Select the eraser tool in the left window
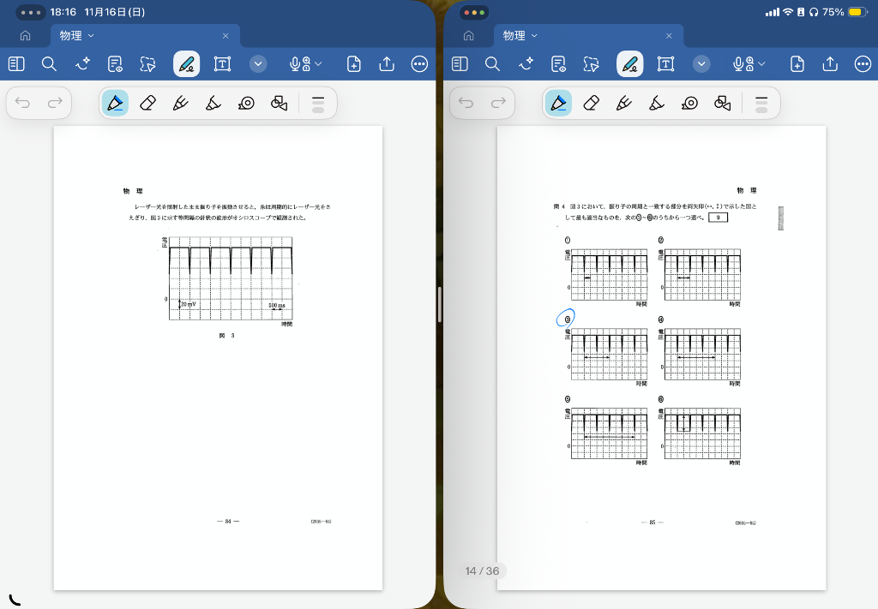 pyautogui.click(x=147, y=103)
